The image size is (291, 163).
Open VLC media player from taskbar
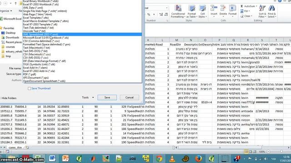click(x=172, y=158)
